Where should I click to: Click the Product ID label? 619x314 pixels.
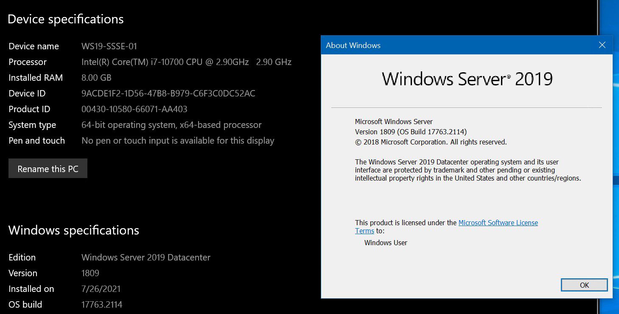(29, 109)
